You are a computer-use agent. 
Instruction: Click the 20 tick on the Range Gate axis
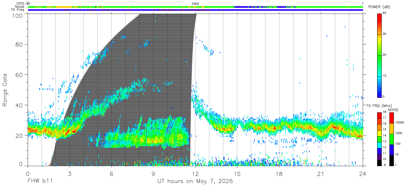pyautogui.click(x=19, y=136)
